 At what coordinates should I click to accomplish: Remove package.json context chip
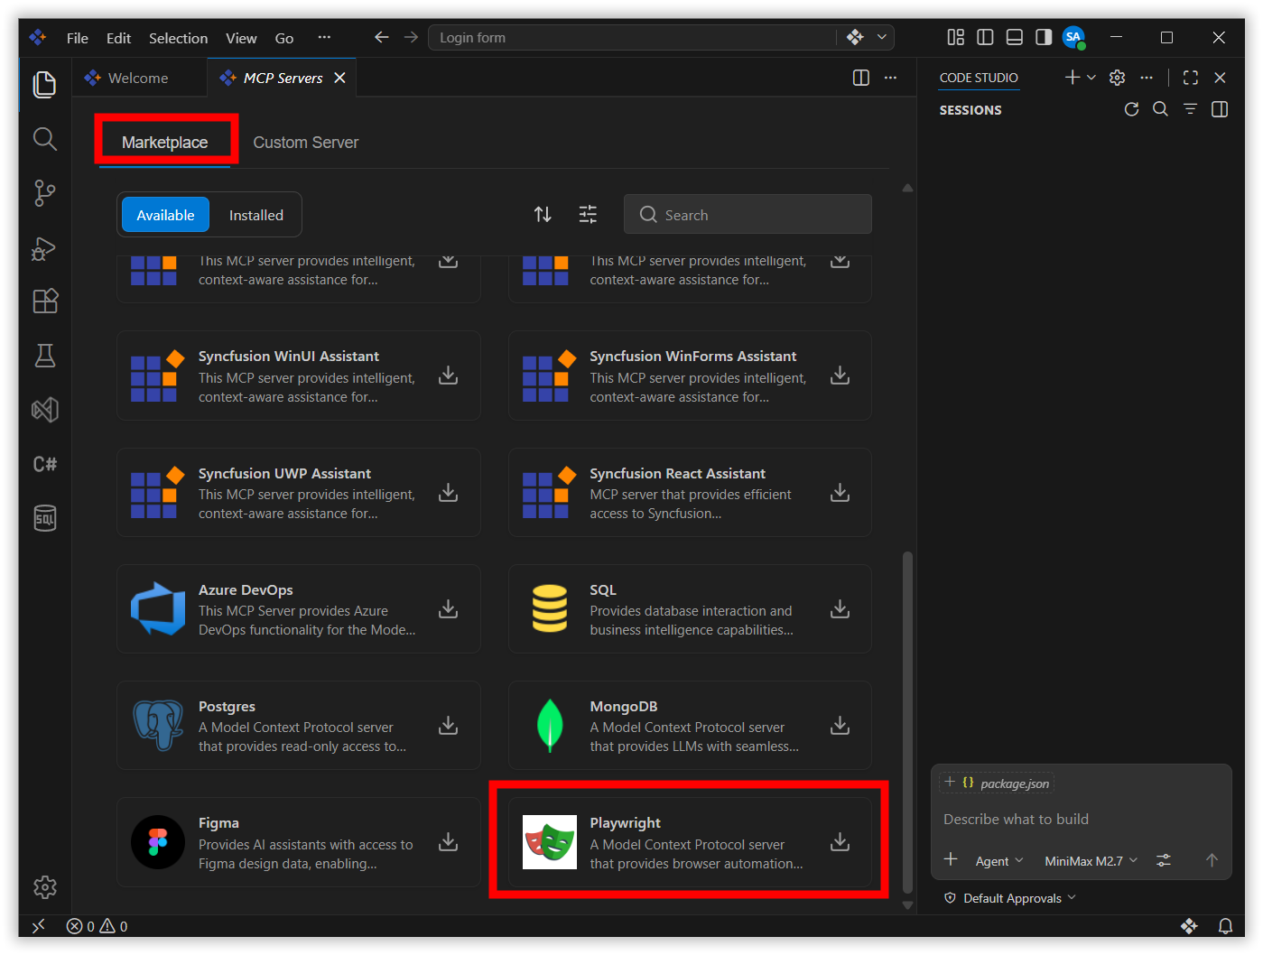(x=950, y=783)
